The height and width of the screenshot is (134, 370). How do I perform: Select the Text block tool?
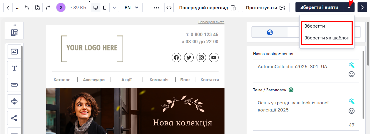click(14, 68)
